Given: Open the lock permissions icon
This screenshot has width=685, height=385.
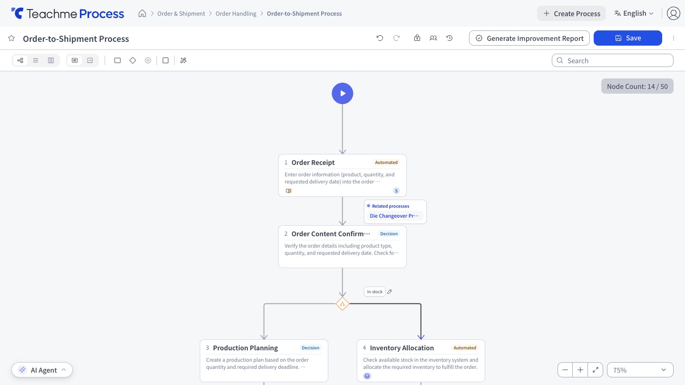Looking at the screenshot, I should click(x=417, y=38).
